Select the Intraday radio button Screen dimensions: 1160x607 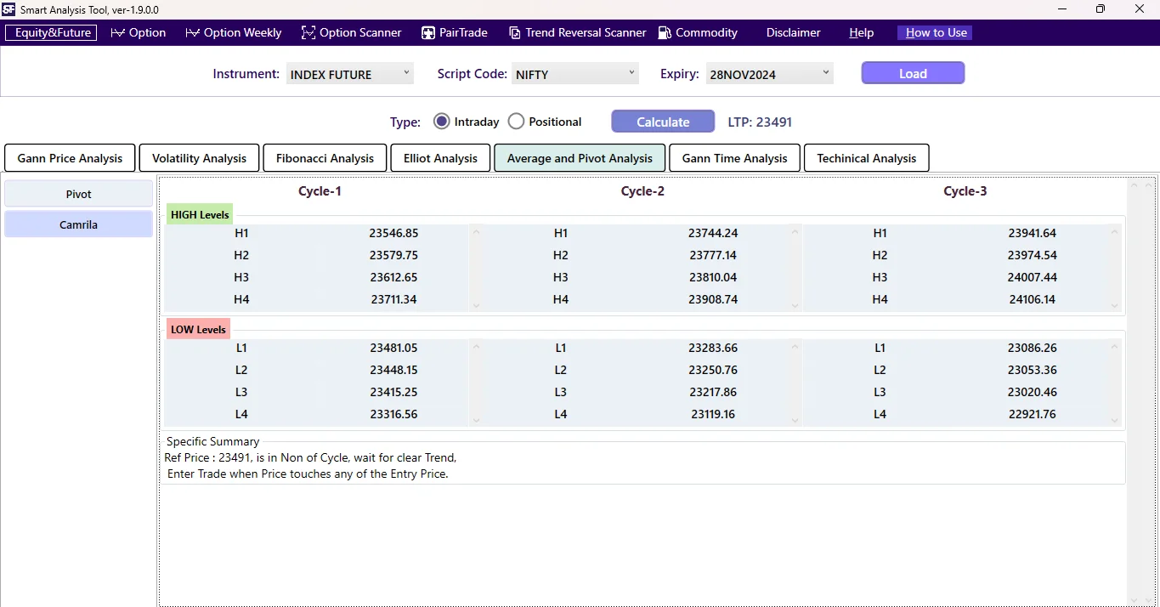click(441, 121)
